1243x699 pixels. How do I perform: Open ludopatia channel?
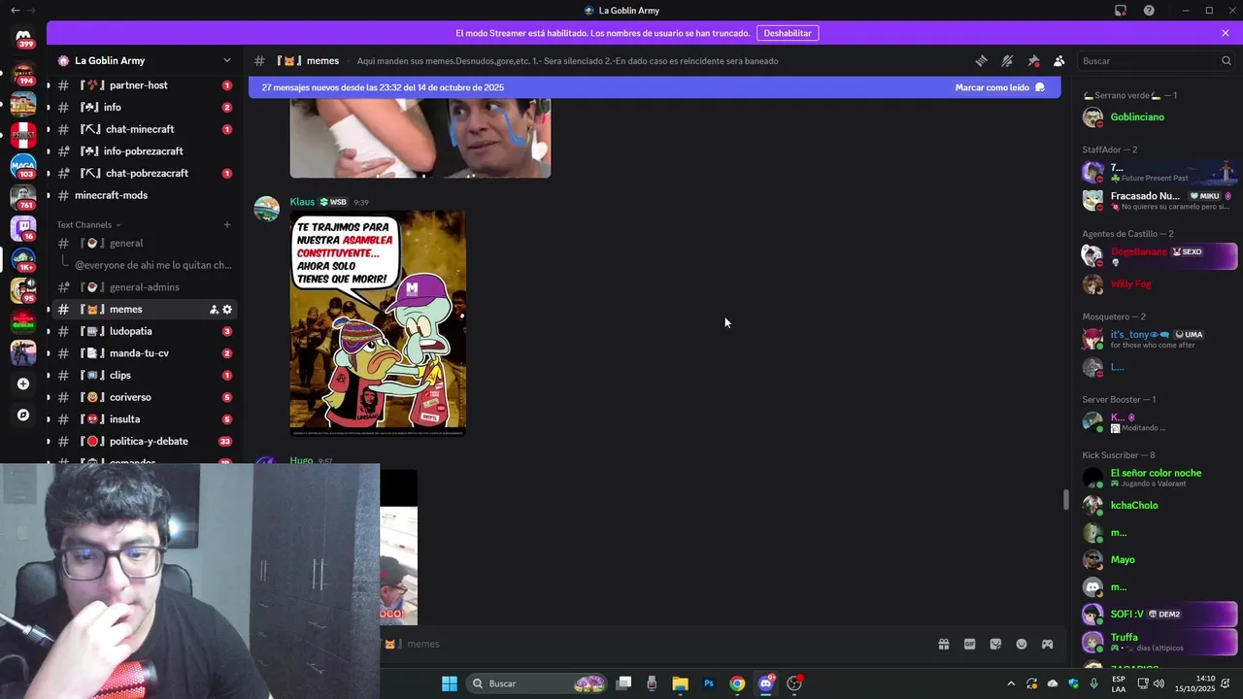click(144, 331)
